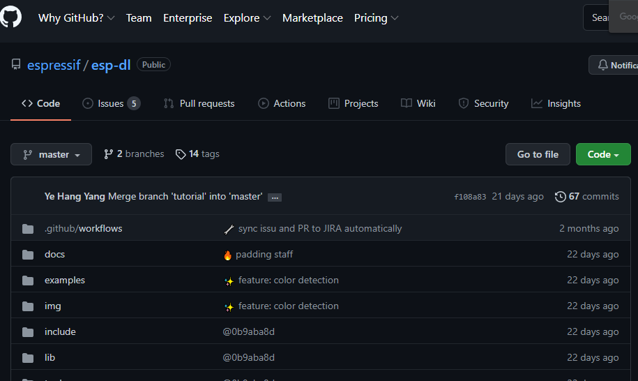Open the master branch selector
This screenshot has width=638, height=381.
52,154
